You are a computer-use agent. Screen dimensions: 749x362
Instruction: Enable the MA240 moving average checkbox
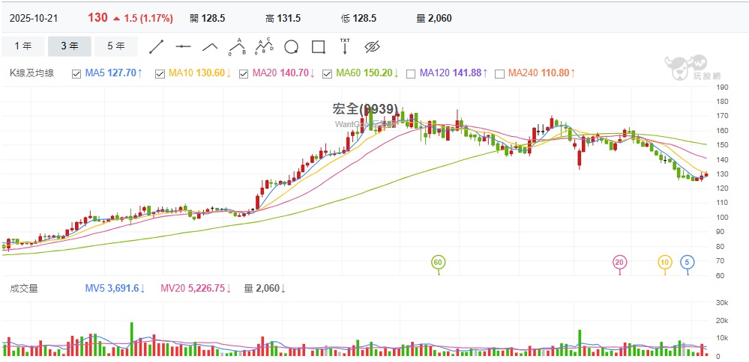499,73
